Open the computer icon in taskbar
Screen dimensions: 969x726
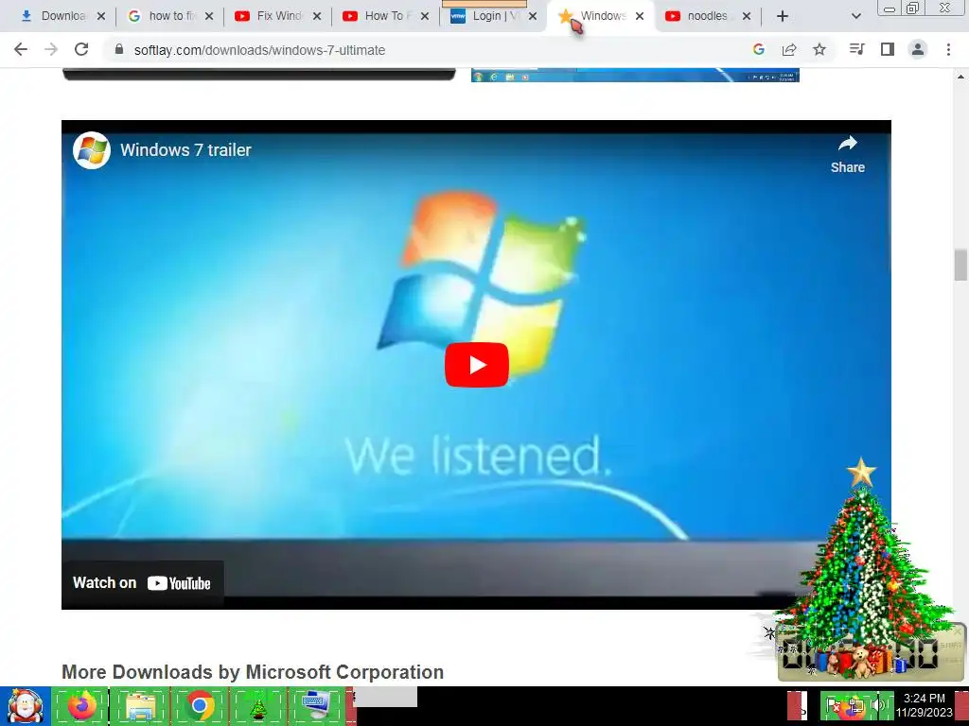click(317, 705)
